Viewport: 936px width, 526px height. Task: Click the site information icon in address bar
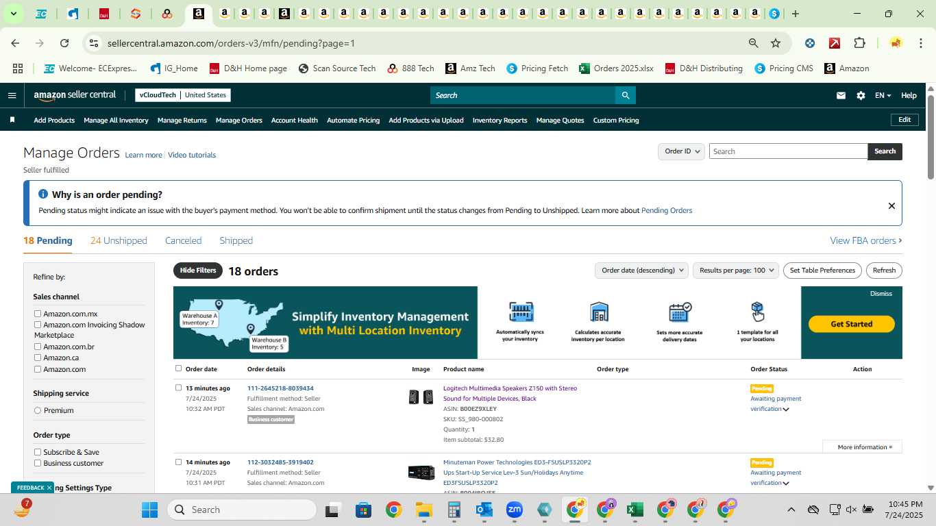coord(93,43)
